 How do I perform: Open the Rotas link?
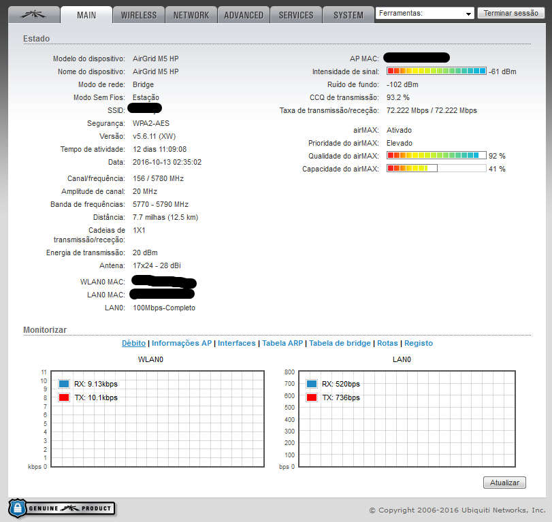coord(387,343)
